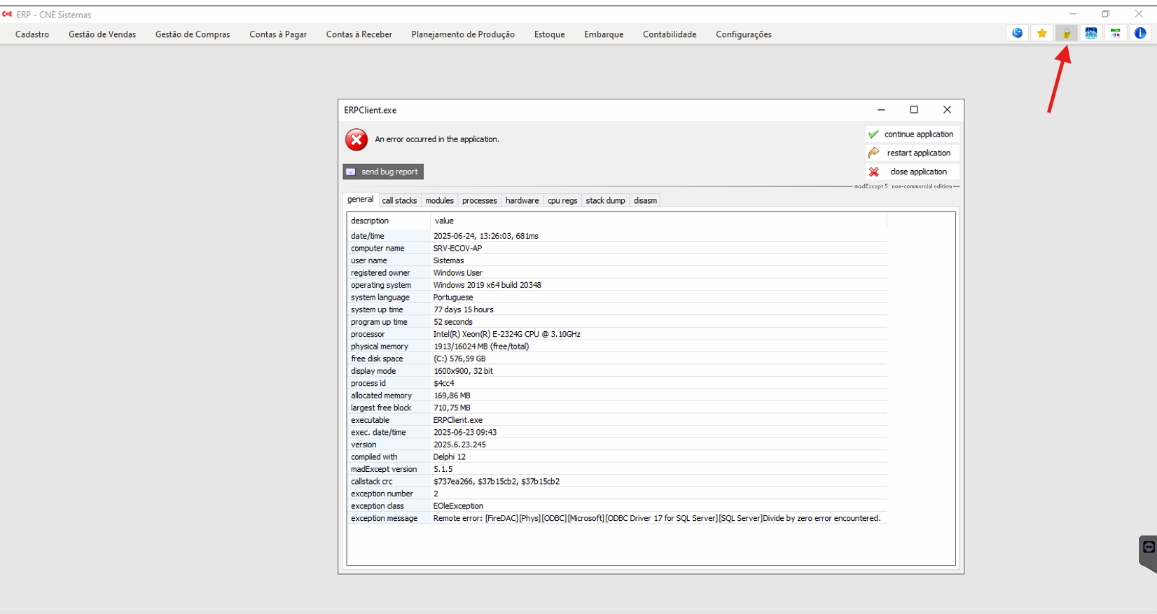Expand the Estoque menu

[x=549, y=34]
